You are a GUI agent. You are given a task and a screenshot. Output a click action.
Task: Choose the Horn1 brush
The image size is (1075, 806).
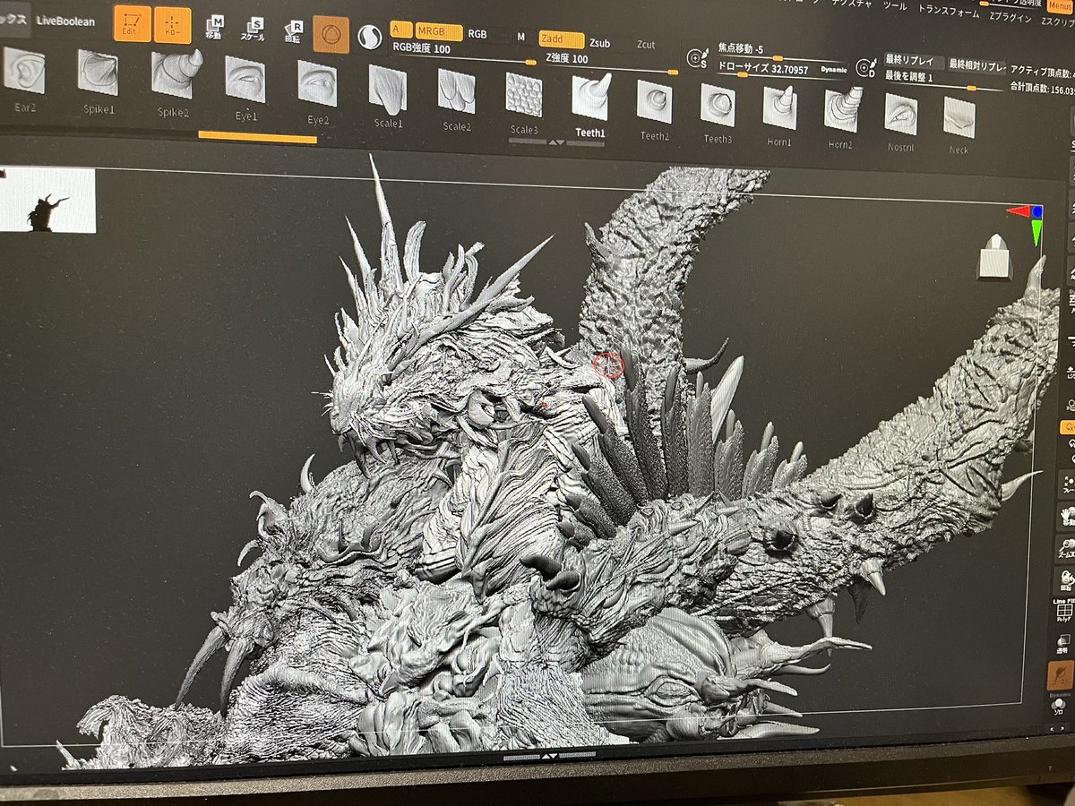(x=779, y=108)
